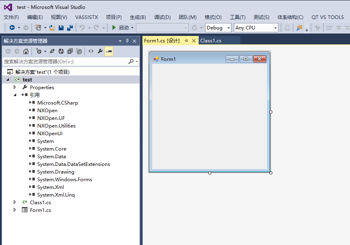Select the NXOpen.UF reference
Viewport: 350px width, 245px height.
coord(51,118)
